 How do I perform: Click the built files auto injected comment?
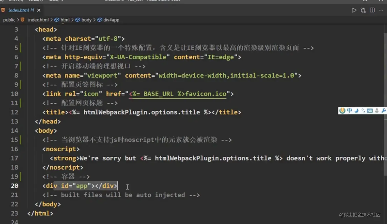(x=121, y=195)
